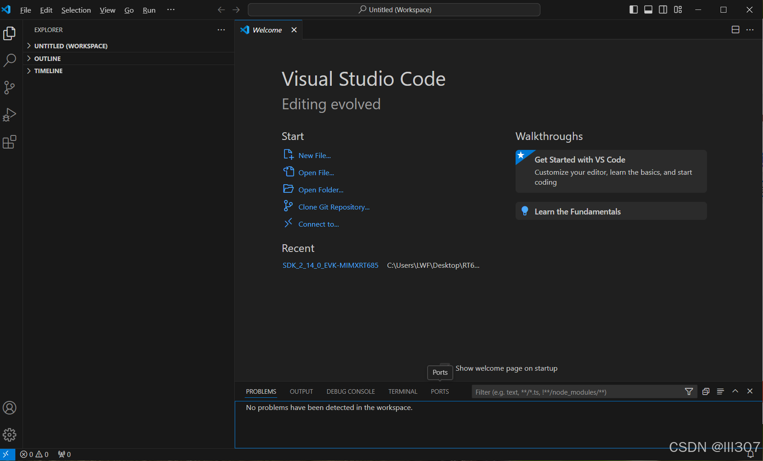Click the Connect to... link
Screen dimensions: 763x461
(319, 224)
